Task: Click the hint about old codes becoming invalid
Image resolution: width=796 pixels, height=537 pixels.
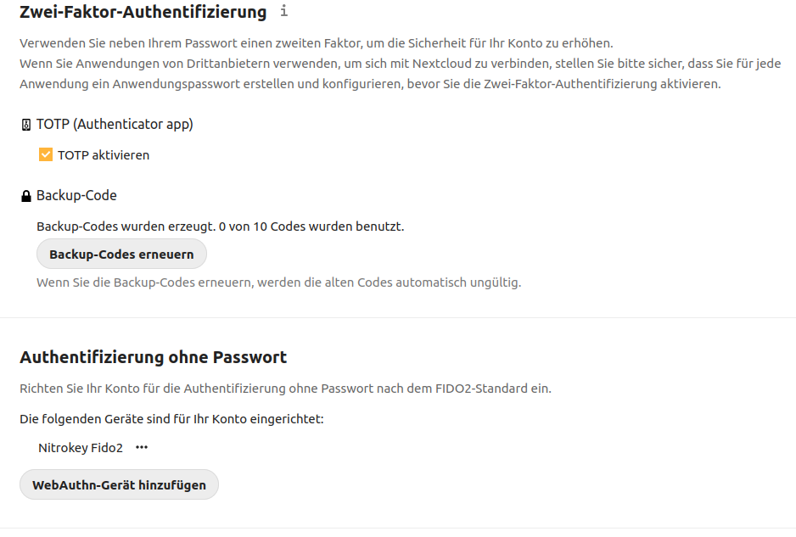Action: [x=278, y=282]
